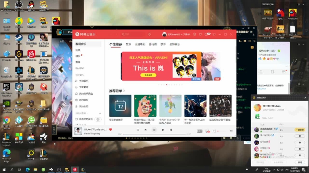Open Among Us icon at desktop right

pyautogui.click(x=293, y=15)
